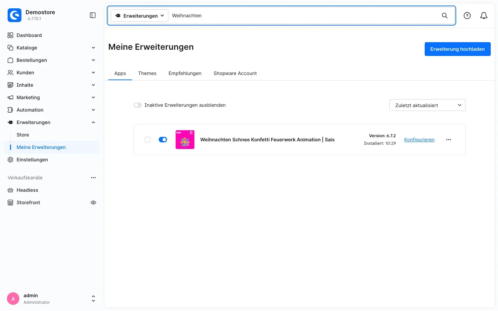Click the Dashboard icon in sidebar

(10, 35)
